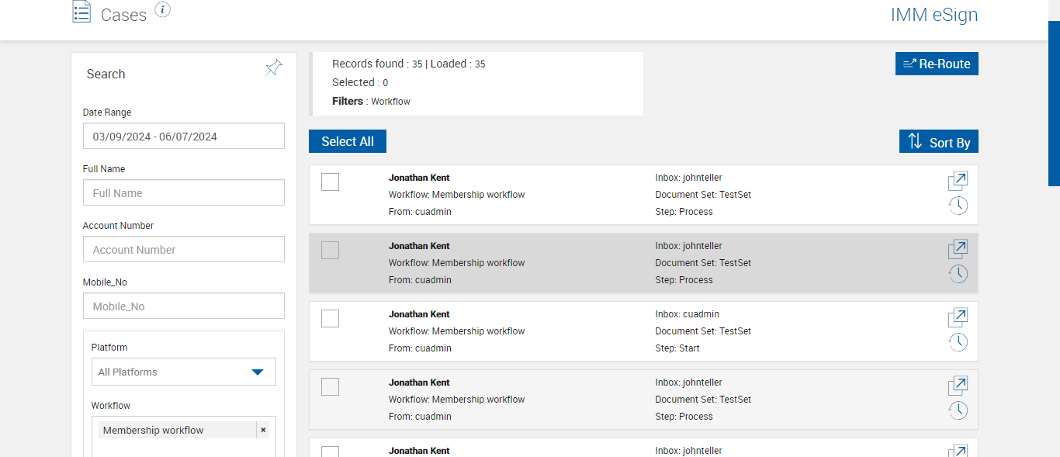Pin the Search panel with pushpin icon
Screen dimensions: 1060x457
click(273, 68)
